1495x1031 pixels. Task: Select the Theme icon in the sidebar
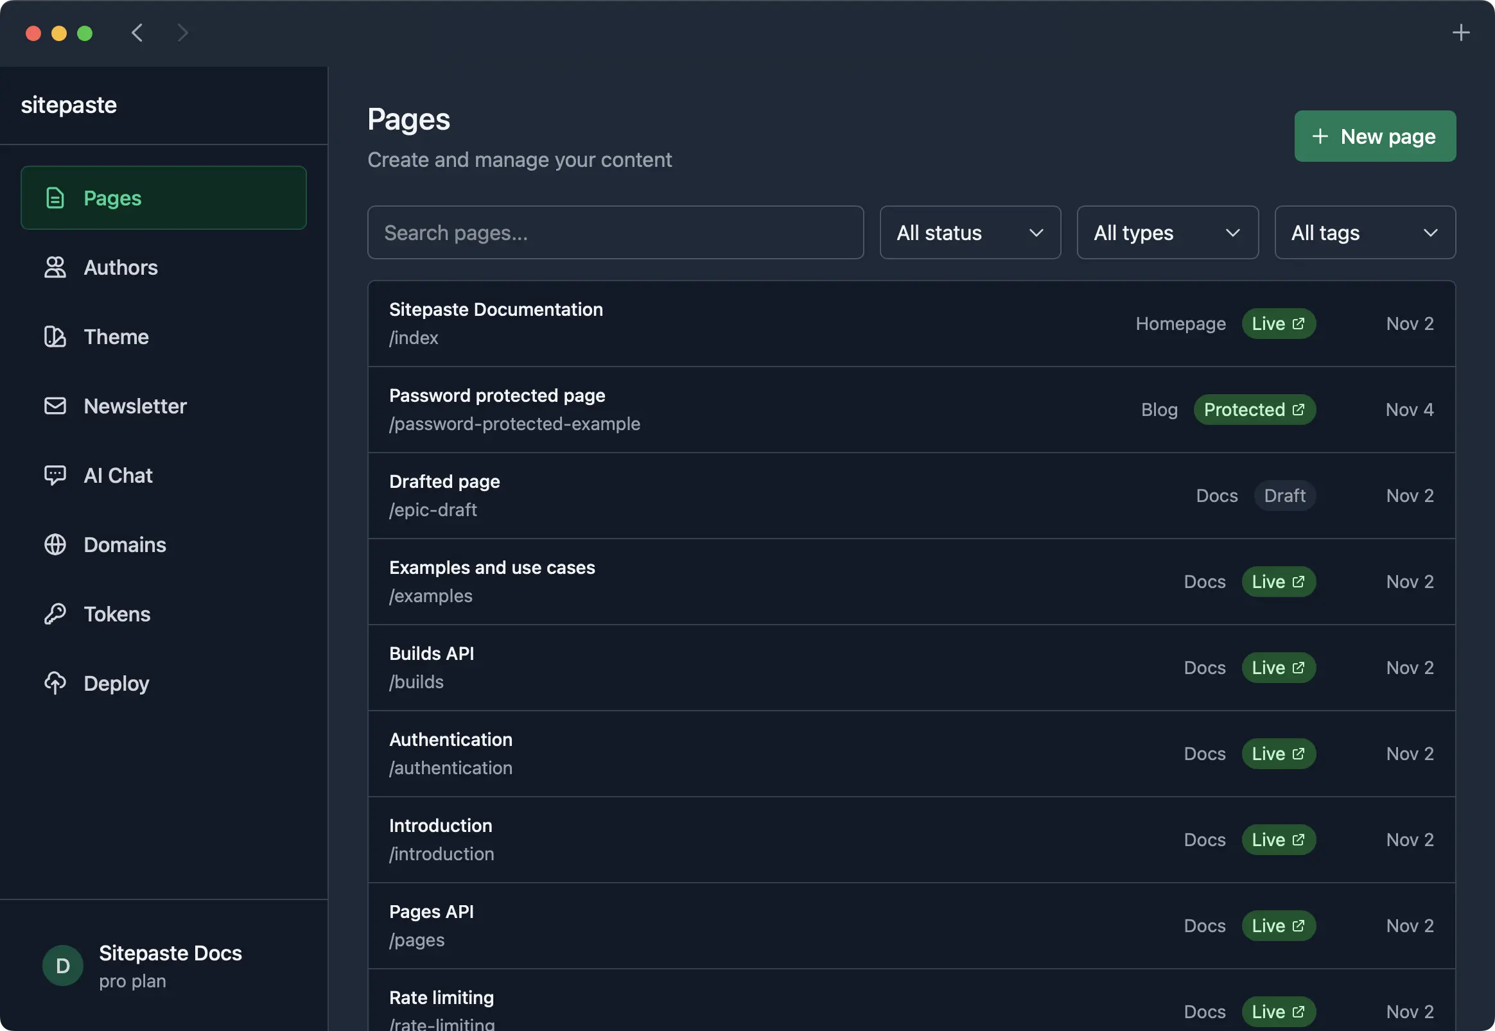pos(55,336)
